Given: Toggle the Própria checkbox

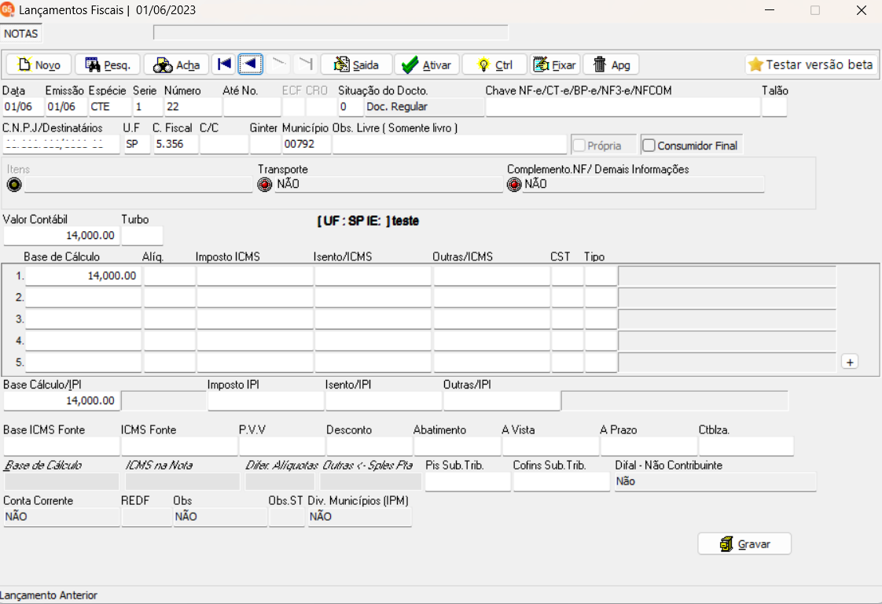Looking at the screenshot, I should pos(579,145).
